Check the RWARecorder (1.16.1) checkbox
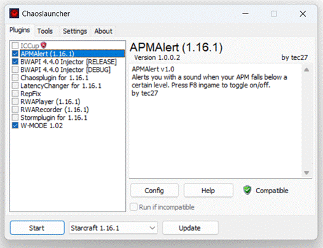The width and height of the screenshot is (323, 248). 15,110
